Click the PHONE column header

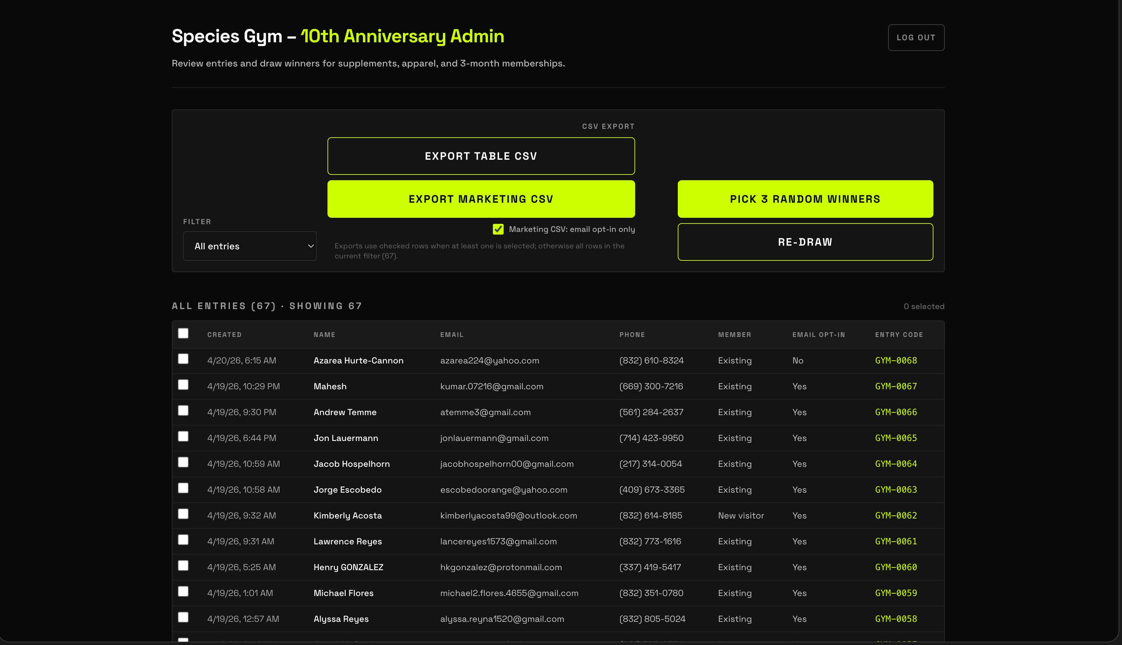pyautogui.click(x=632, y=335)
